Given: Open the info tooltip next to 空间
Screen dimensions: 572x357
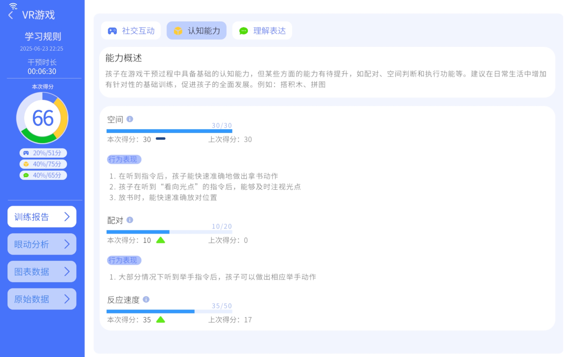Looking at the screenshot, I should pos(129,119).
